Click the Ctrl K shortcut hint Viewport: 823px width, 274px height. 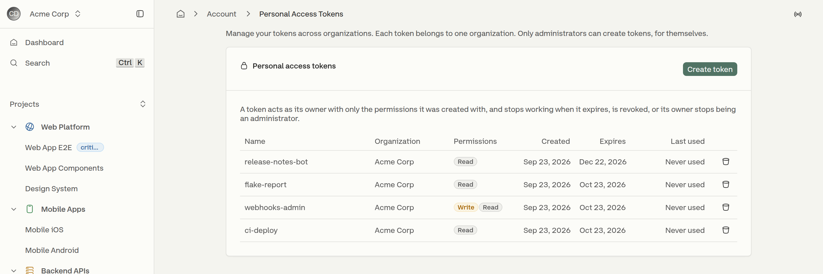[130, 63]
